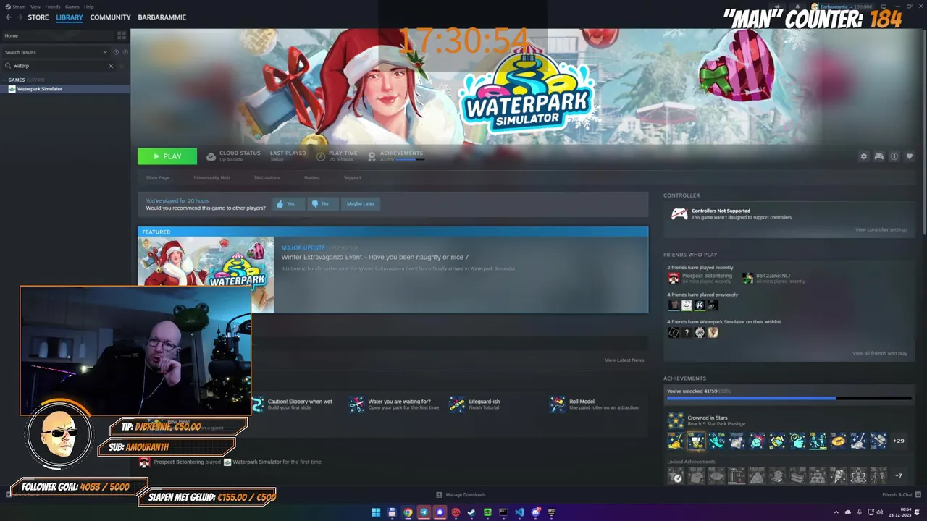The image size is (927, 521).
Task: Open the Friends menu
Action: (x=53, y=7)
